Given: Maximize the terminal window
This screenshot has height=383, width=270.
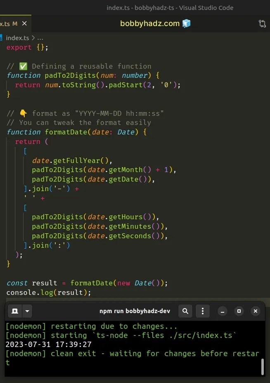Looking at the screenshot, I should (x=239, y=311).
